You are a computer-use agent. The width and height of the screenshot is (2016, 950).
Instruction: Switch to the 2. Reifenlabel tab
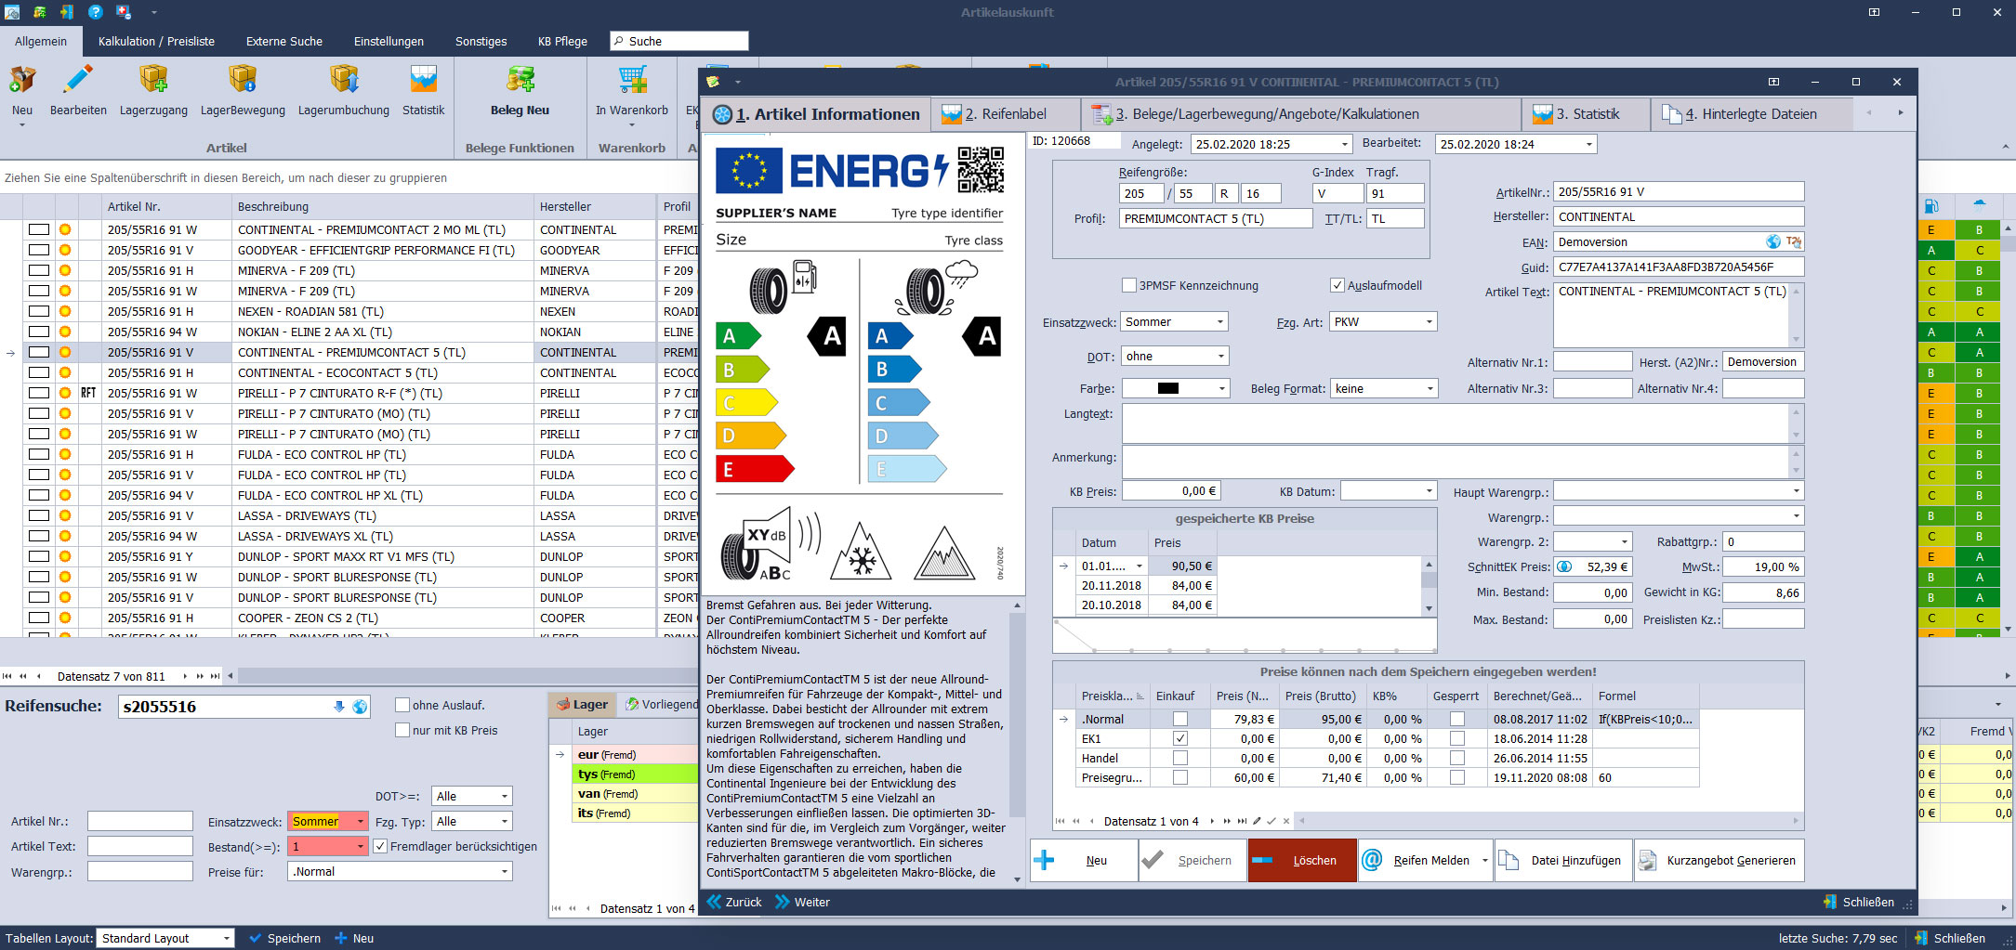[x=1005, y=114]
